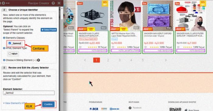
Task: Uncheck the _3amru2 class checkbox
Action: click(x=10, y=43)
